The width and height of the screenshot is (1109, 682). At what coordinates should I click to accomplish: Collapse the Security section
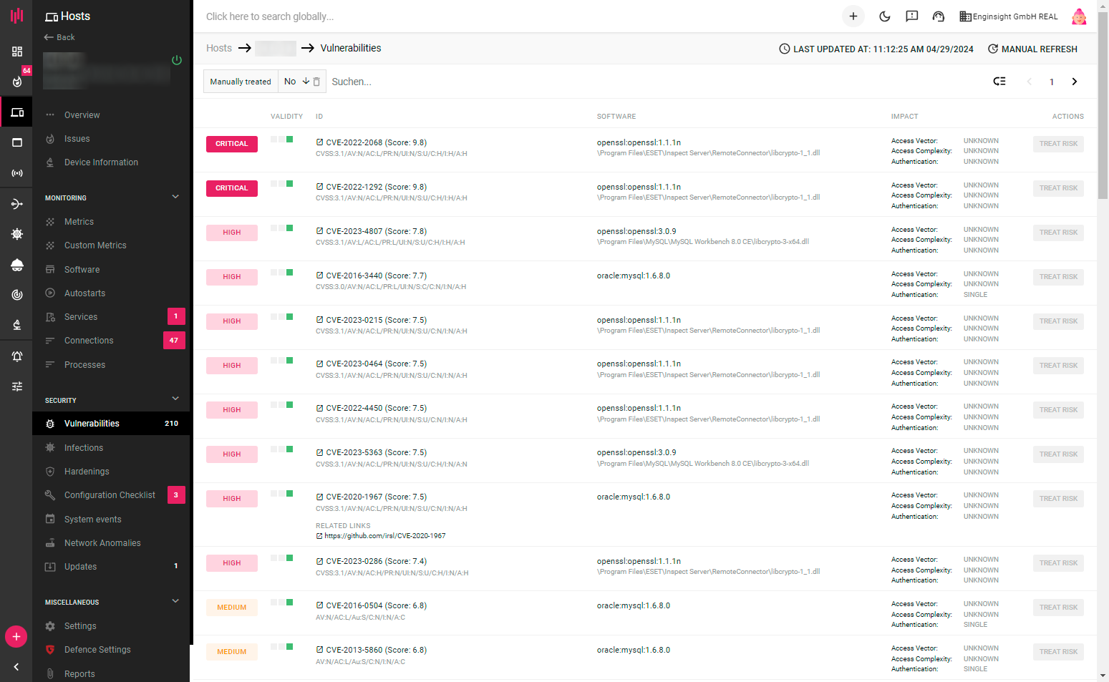[x=175, y=399]
